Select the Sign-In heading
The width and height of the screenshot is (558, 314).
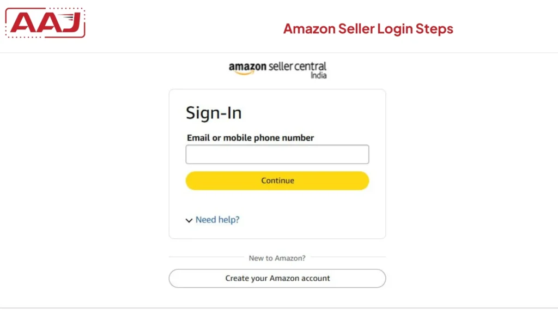215,113
